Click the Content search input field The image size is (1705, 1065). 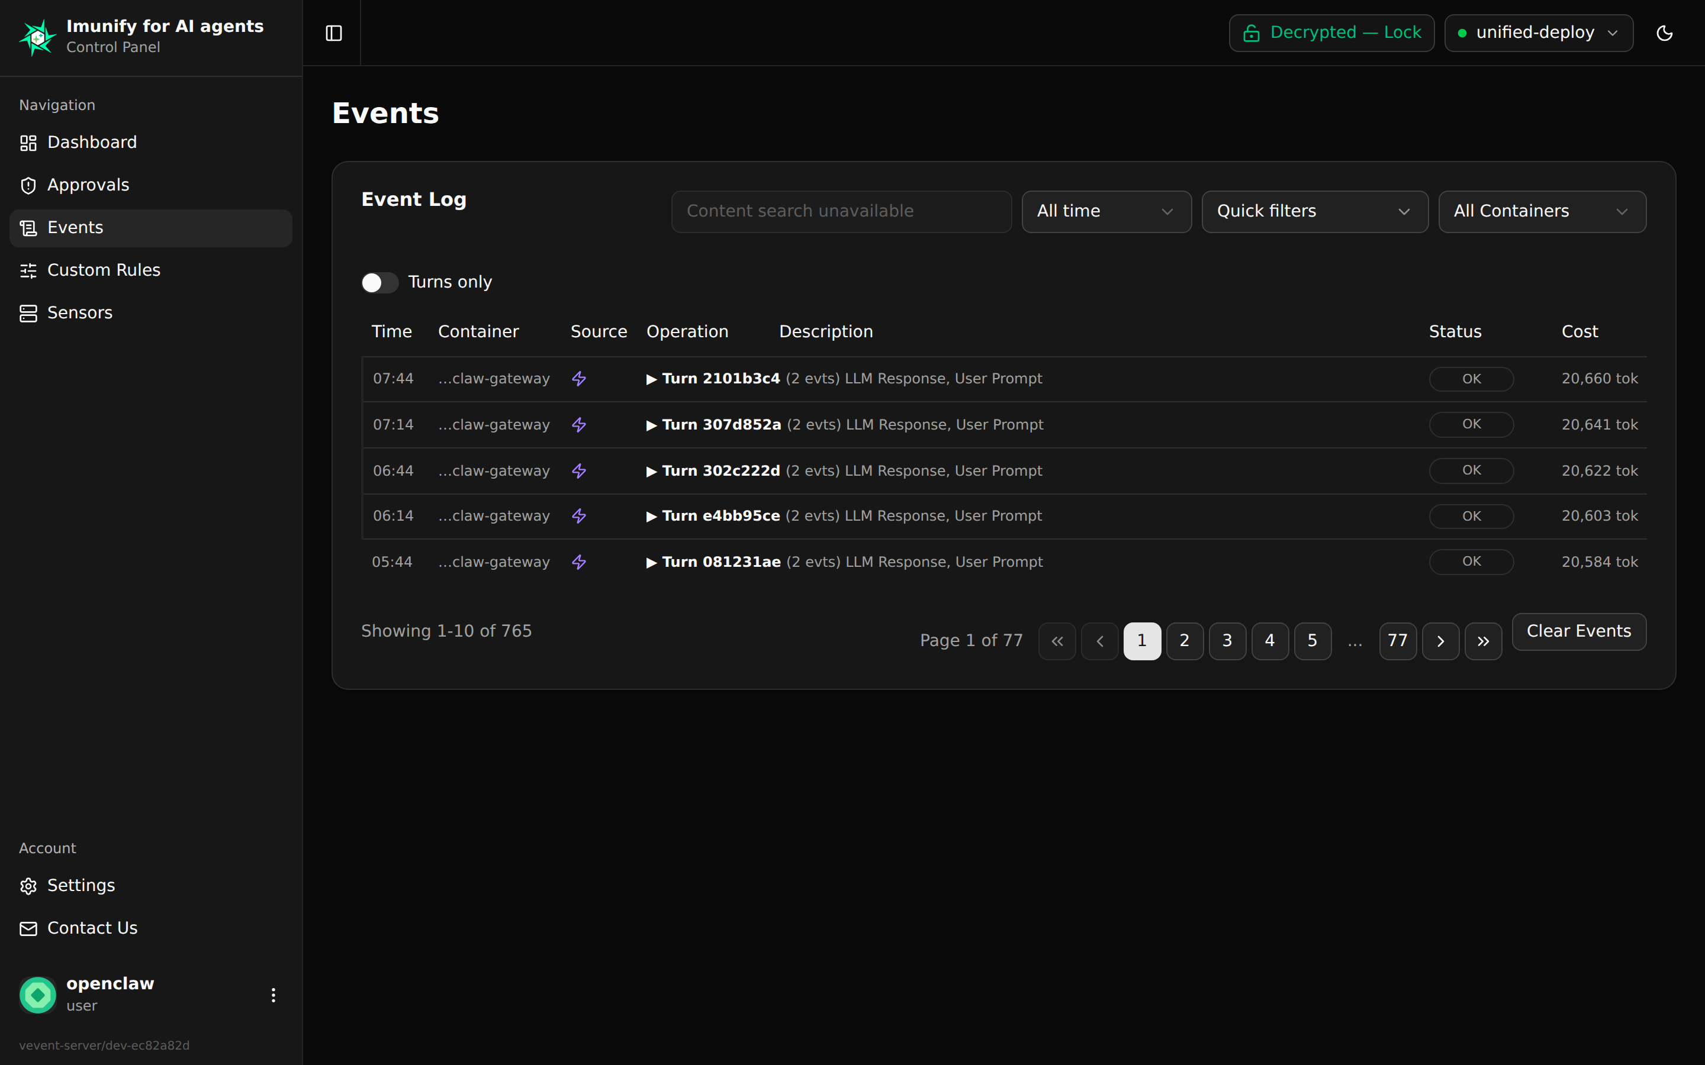point(841,211)
